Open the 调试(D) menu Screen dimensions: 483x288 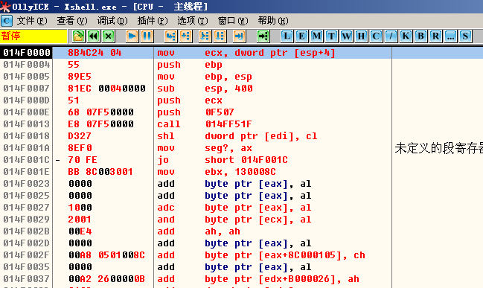[x=112, y=21]
